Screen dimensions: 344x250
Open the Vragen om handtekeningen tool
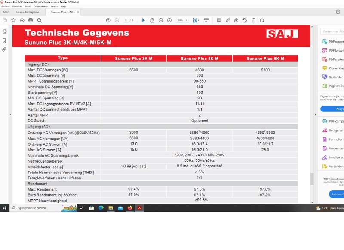click(x=333, y=148)
